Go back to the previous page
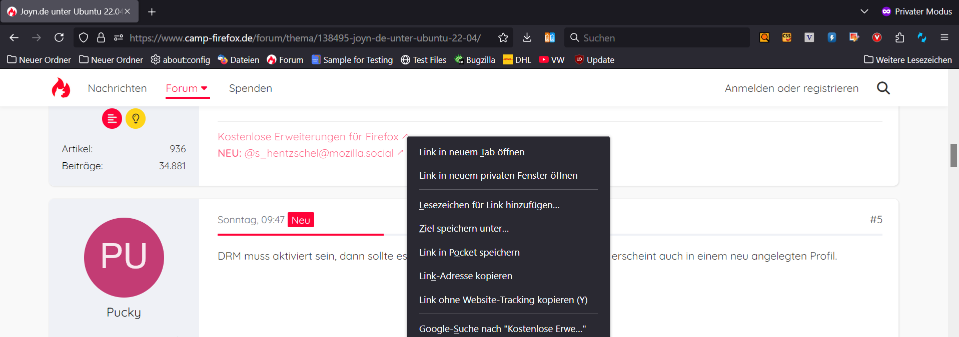 click(x=14, y=37)
